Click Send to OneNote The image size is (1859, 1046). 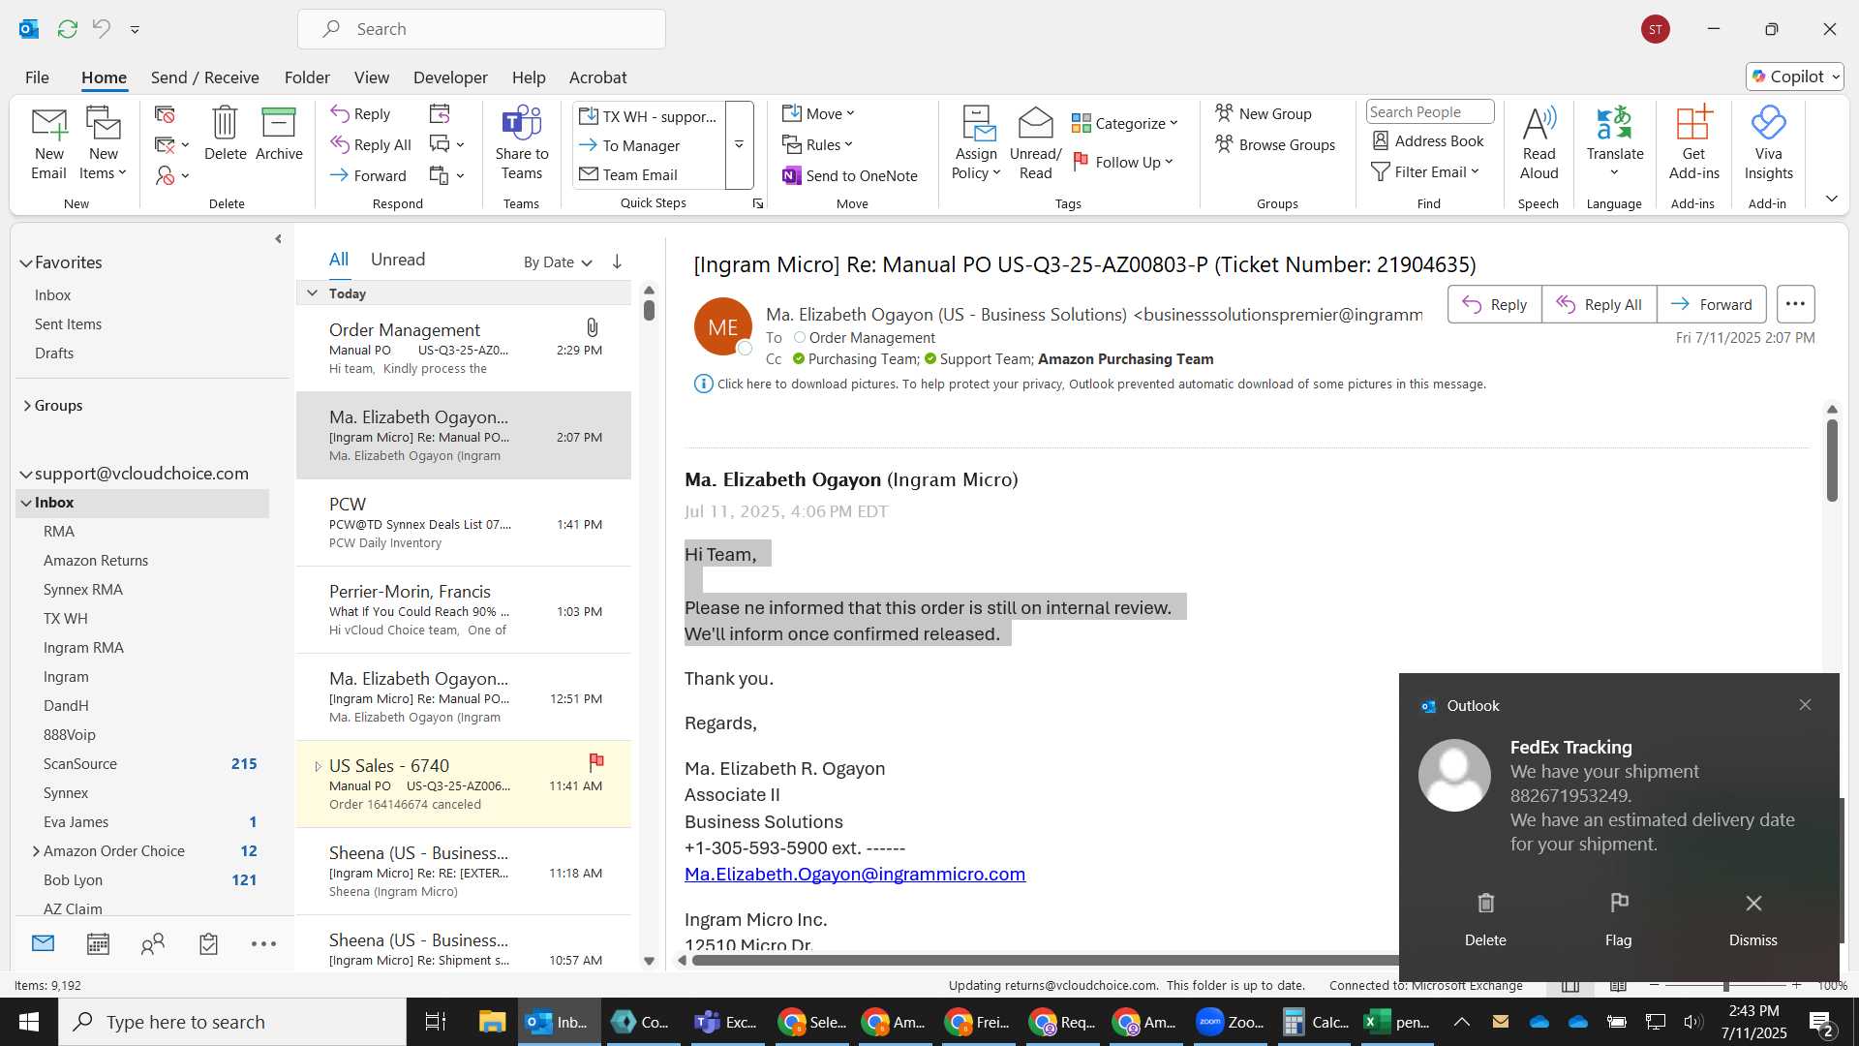pos(850,175)
